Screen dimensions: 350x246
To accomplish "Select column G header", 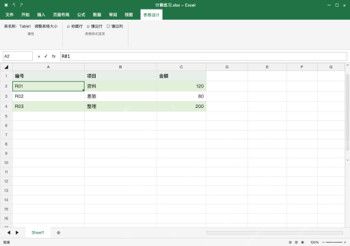I will pos(331,67).
